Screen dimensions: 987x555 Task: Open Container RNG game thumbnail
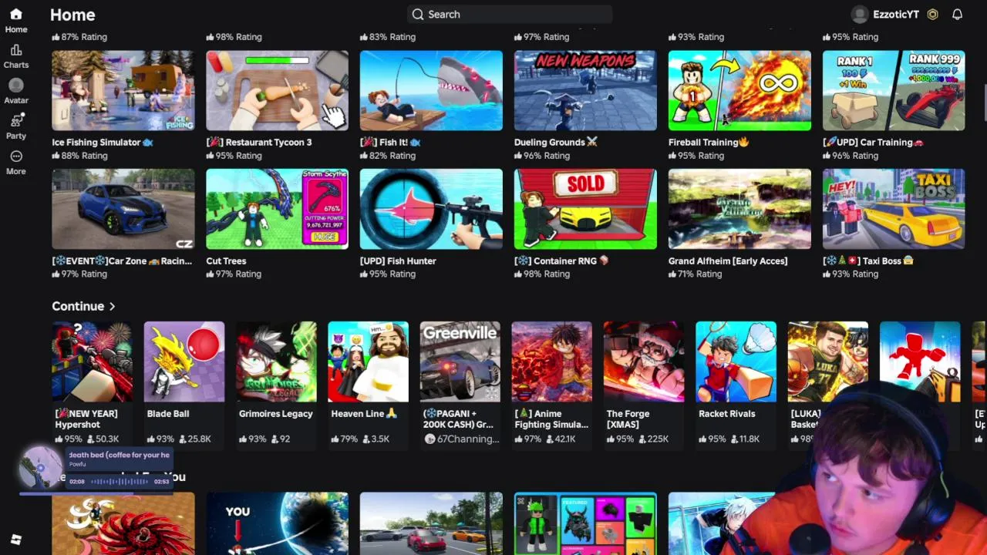(x=585, y=209)
